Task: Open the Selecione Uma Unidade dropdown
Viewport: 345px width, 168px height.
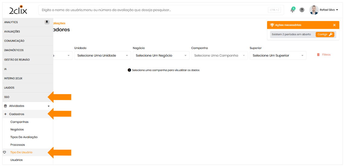Action: coord(102,56)
